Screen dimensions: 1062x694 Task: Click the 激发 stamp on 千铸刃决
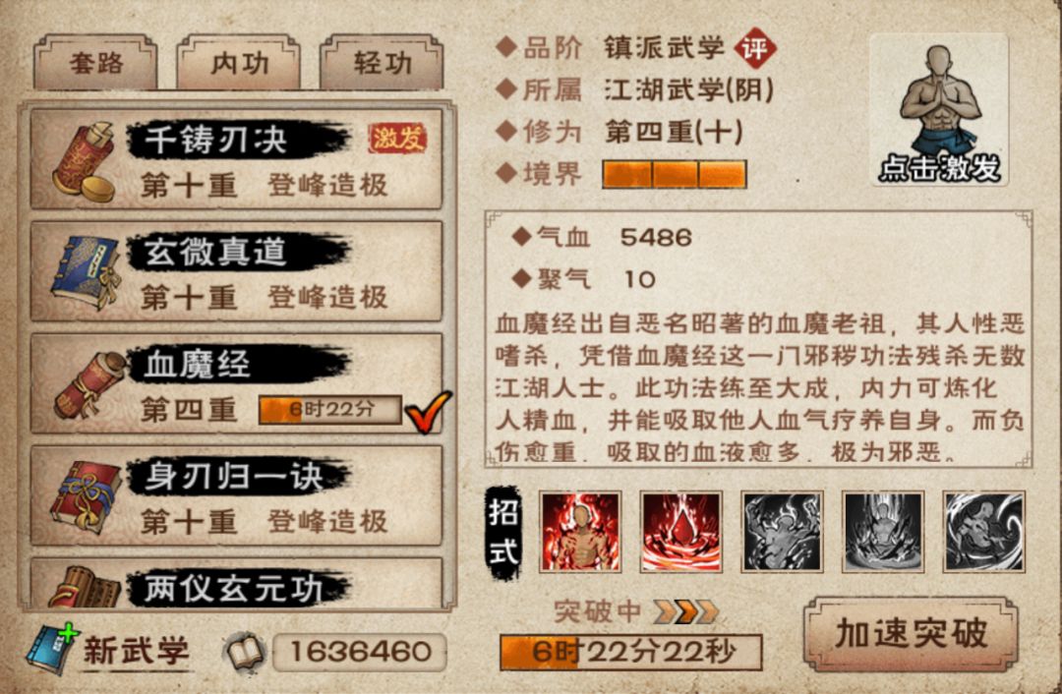tap(397, 139)
